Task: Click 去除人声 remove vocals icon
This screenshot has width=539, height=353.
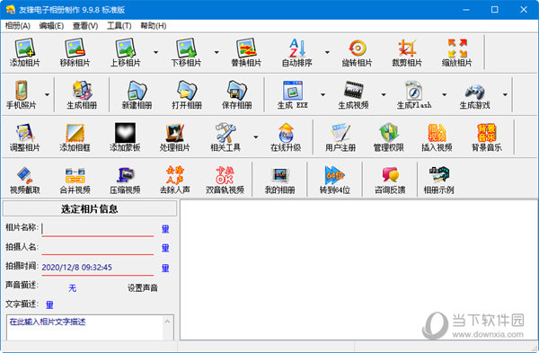Action: pos(174,180)
